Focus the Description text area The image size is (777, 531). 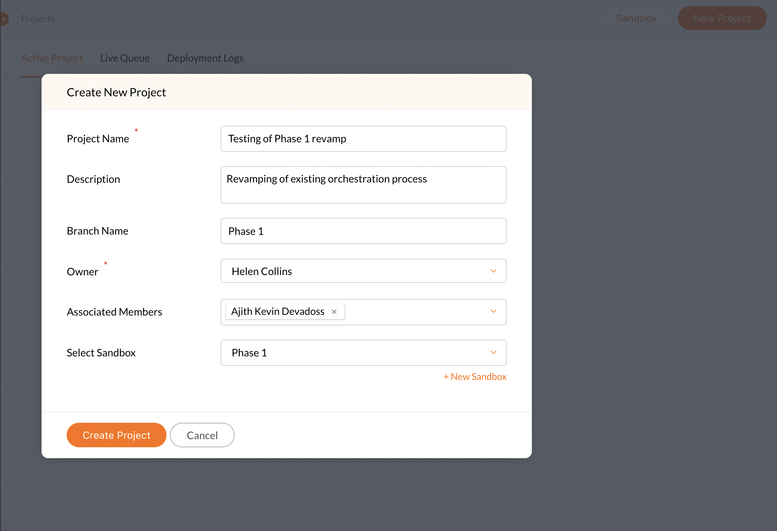[x=363, y=186]
